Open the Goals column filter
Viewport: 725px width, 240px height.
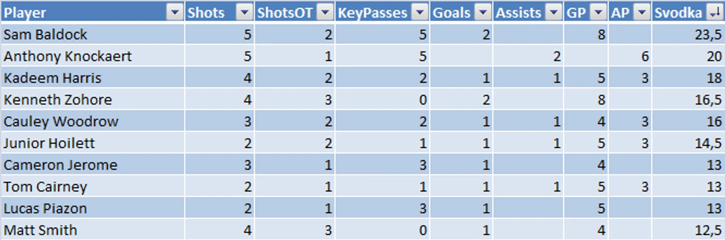(482, 13)
